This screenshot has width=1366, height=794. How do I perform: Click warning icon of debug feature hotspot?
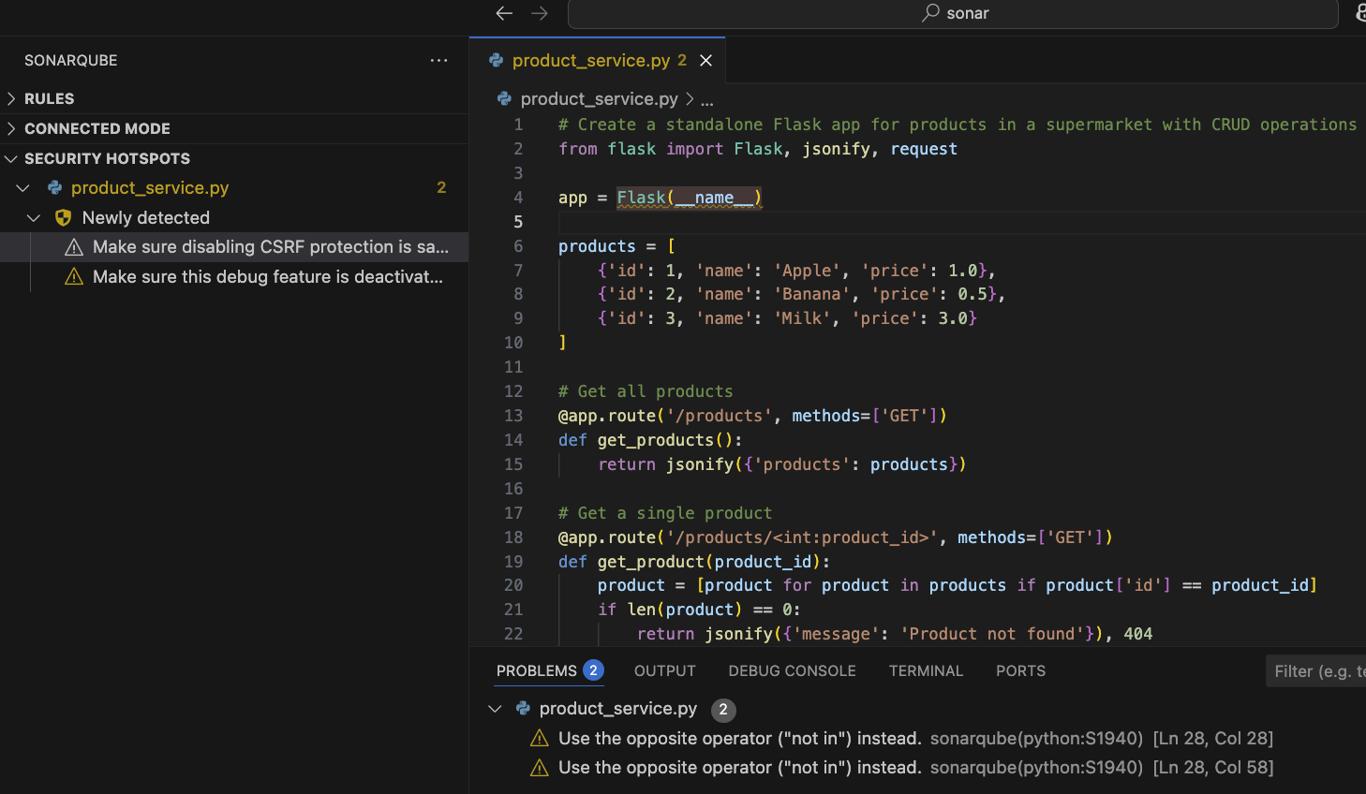tap(74, 277)
